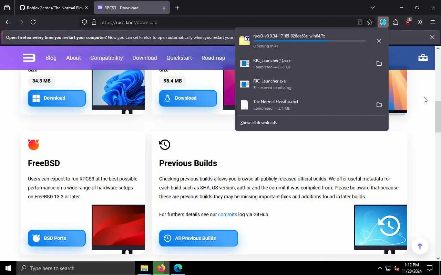Click the Windows Download button
441x275 pixels.
[57, 98]
